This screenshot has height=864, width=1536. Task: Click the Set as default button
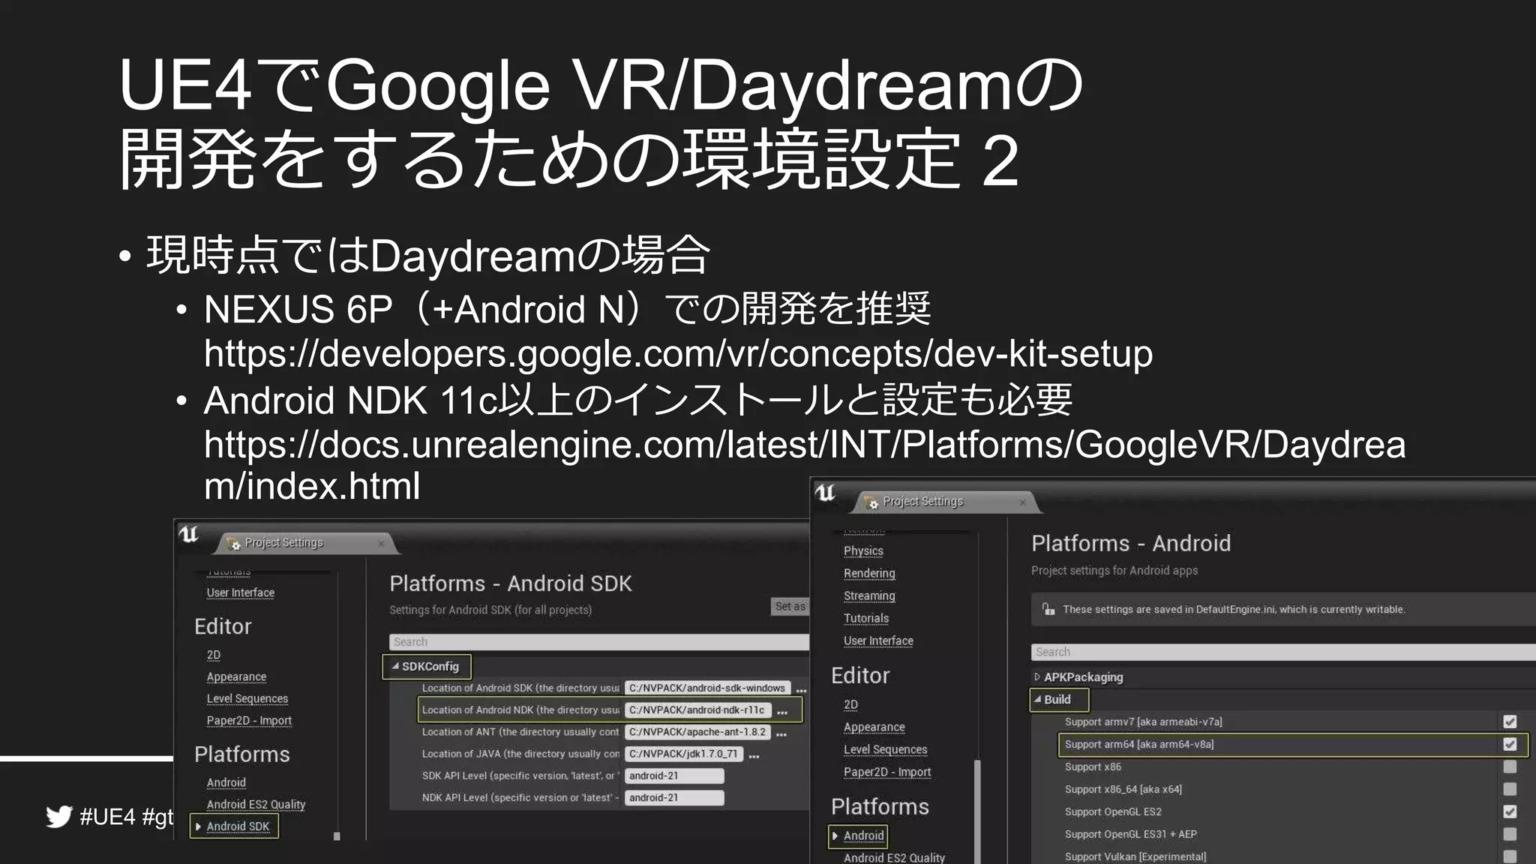tap(790, 606)
